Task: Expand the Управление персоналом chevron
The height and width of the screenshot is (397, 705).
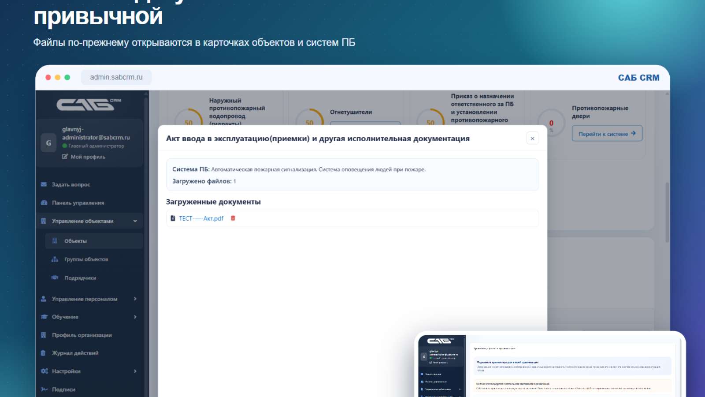Action: click(135, 299)
